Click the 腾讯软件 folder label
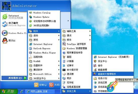This screenshot has height=94, width=138. pos(38,70)
